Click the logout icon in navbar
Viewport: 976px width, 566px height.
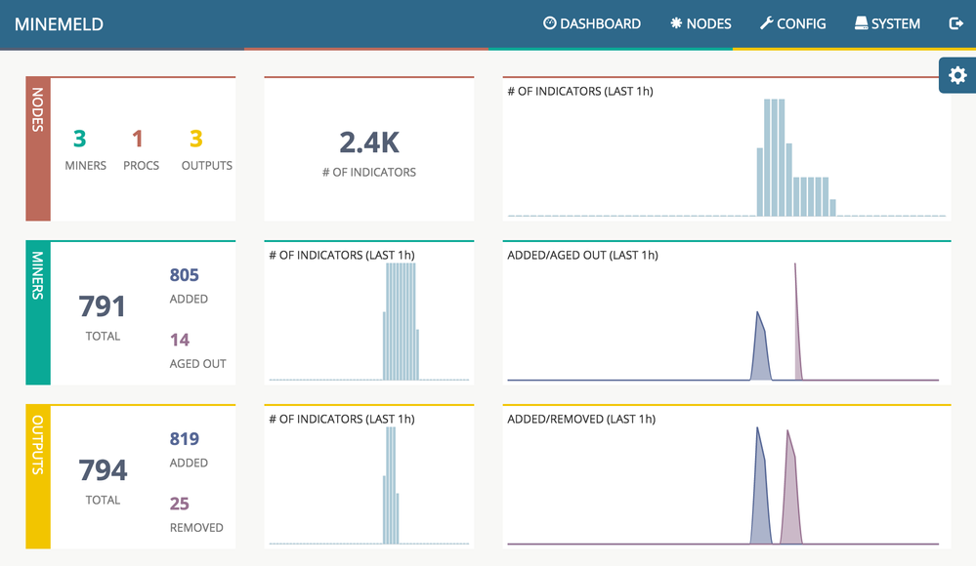coord(955,23)
